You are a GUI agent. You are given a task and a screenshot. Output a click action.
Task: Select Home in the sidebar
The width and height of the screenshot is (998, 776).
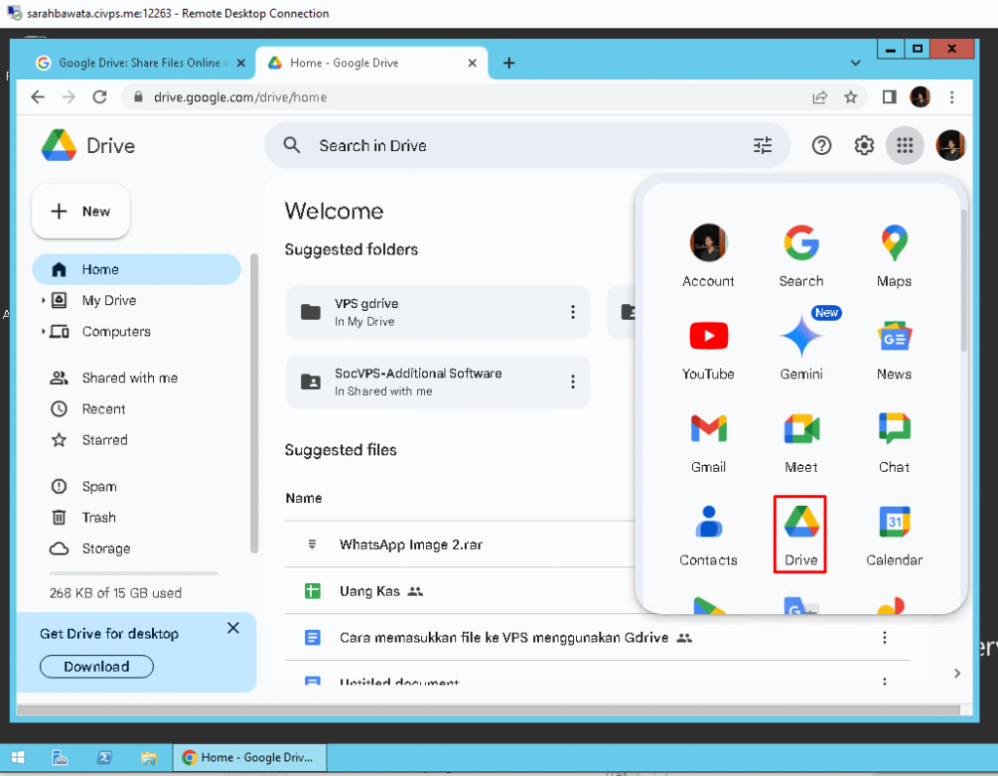[136, 269]
